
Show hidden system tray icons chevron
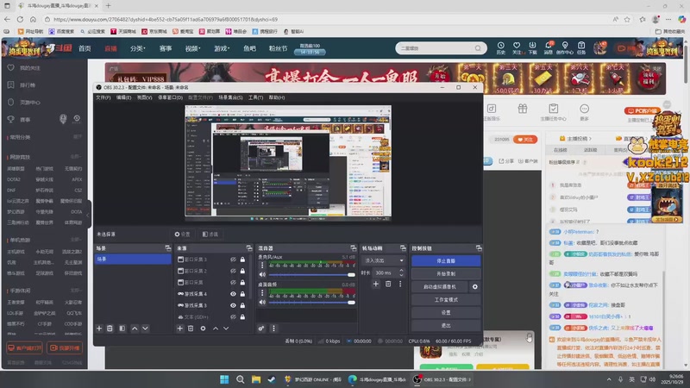[609, 379]
